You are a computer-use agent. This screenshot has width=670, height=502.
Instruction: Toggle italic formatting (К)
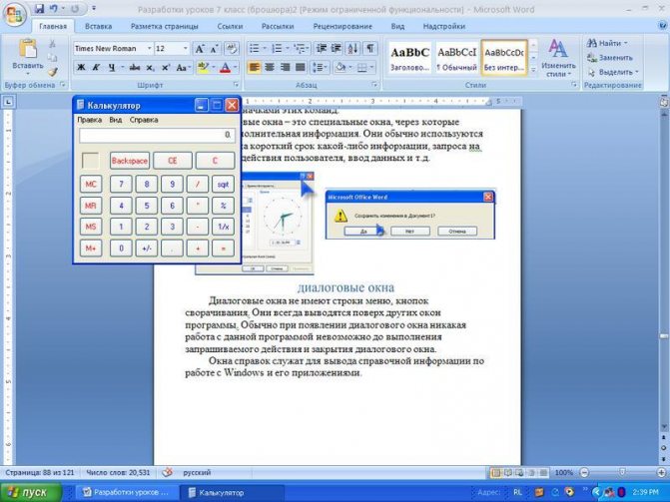click(x=97, y=67)
